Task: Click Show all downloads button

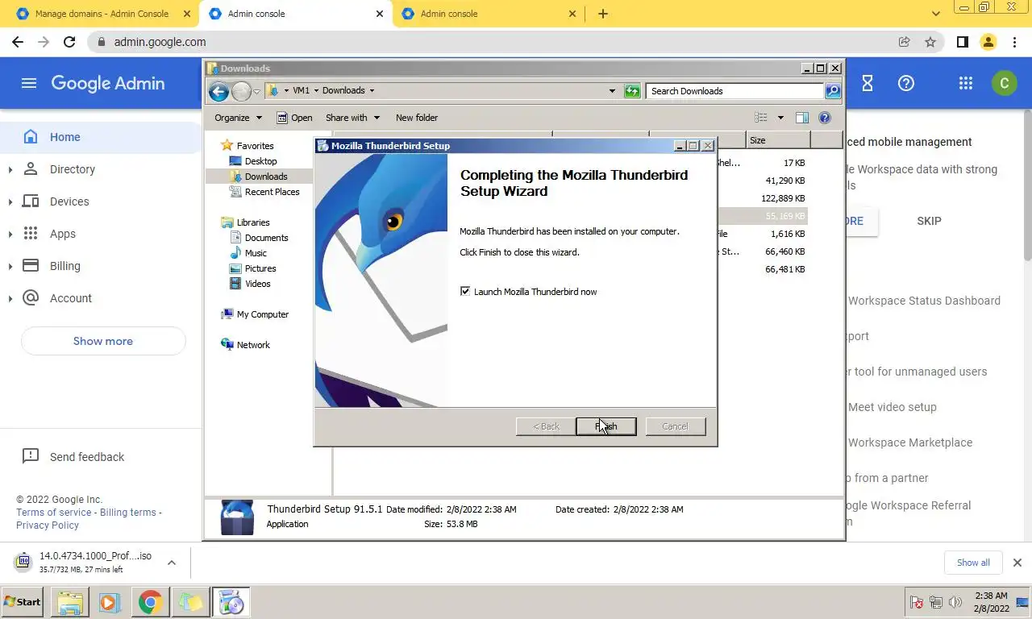Action: pos(973,563)
